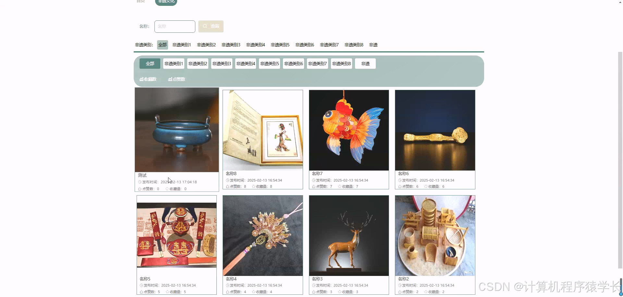Select 全部 in top 非遗类别 text row
Screen dimensions: 623x297
coord(163,45)
